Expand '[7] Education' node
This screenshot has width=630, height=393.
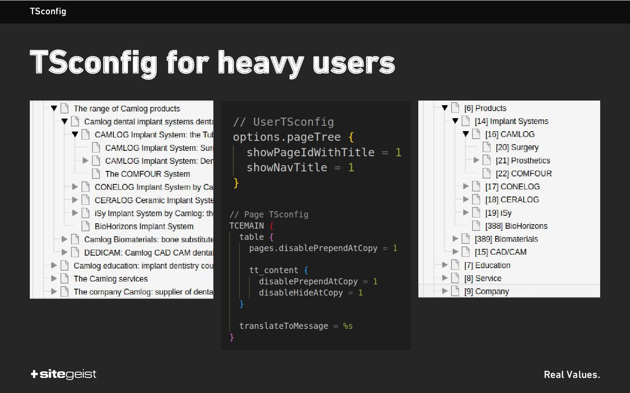(x=444, y=265)
